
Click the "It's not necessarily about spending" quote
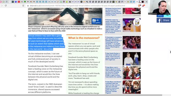point(84,86)
